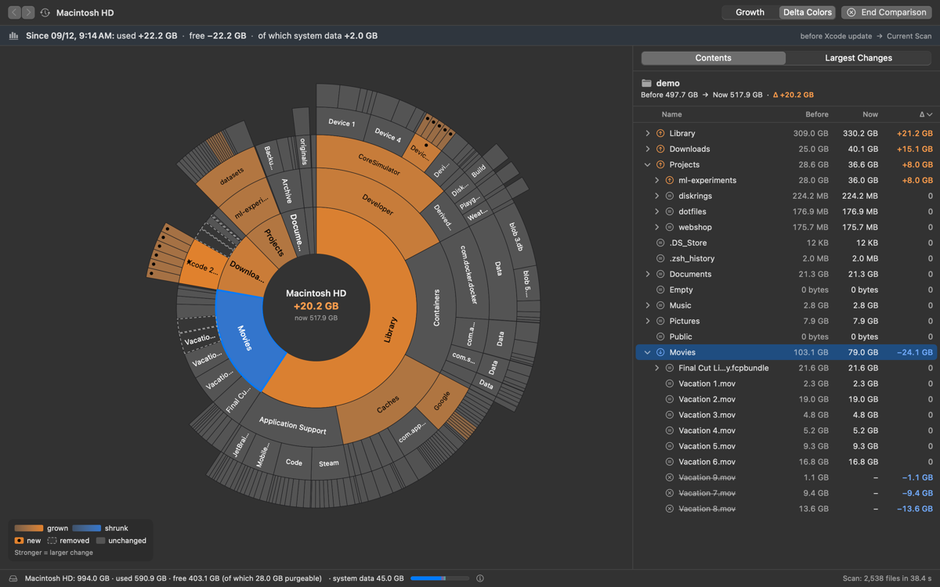Click the removed icon beside Vacation 9.mov
Image resolution: width=940 pixels, height=587 pixels.
(670, 477)
